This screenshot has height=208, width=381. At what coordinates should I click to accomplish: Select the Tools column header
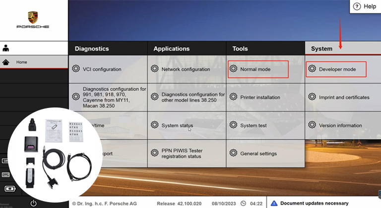pyautogui.click(x=240, y=49)
